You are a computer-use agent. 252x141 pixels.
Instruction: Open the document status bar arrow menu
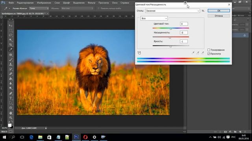(46, 128)
